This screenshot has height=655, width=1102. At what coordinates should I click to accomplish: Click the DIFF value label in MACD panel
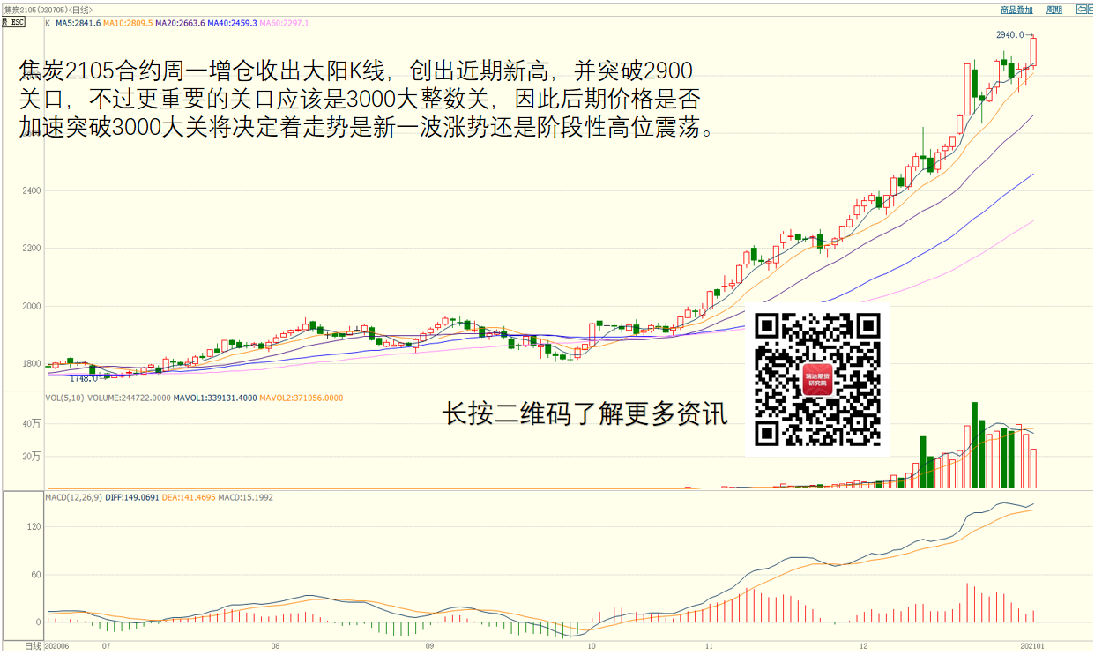point(132,498)
